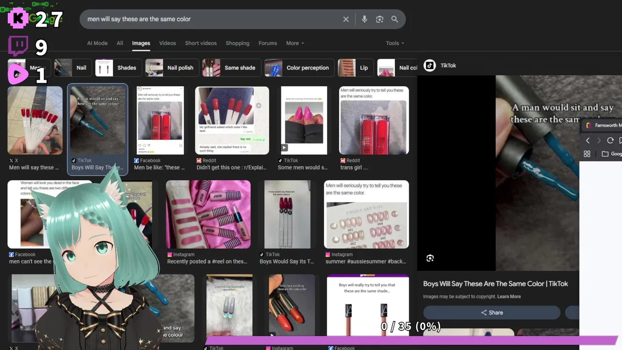Image resolution: width=622 pixels, height=350 pixels.
Task: Open 'Boys Will Say These Are The Same Color | TikTok' title
Action: click(x=496, y=284)
